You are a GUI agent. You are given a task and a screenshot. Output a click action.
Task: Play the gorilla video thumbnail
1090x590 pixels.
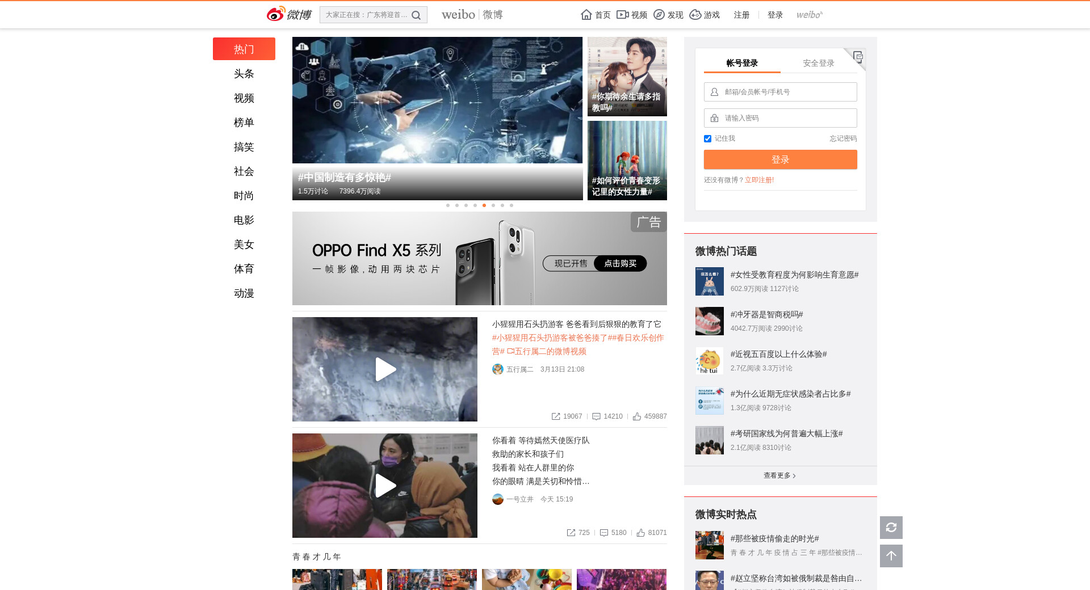tap(385, 369)
